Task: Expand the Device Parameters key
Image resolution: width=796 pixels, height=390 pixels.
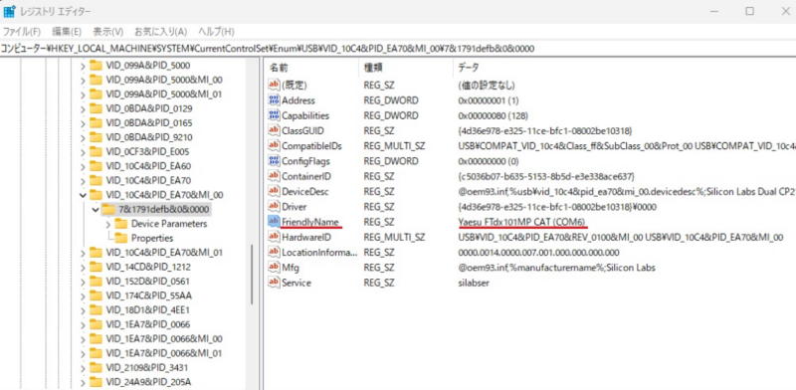Action: click(107, 224)
